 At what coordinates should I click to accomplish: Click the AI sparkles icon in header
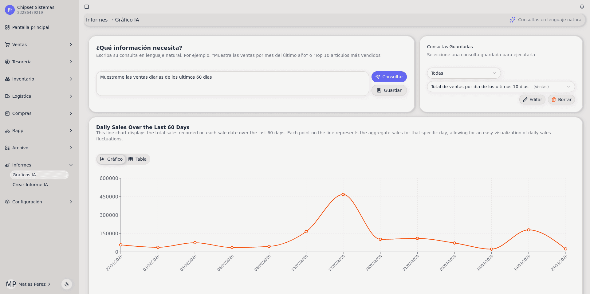point(512,20)
